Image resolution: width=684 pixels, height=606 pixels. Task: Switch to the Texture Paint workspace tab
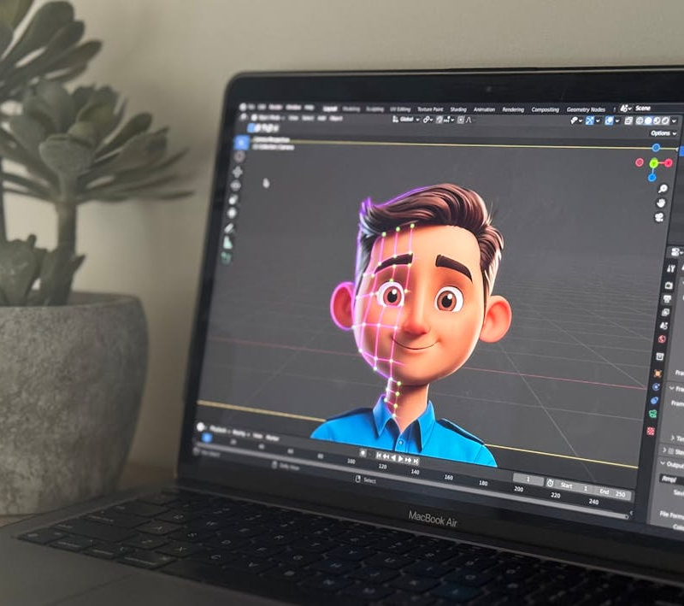pos(430,109)
